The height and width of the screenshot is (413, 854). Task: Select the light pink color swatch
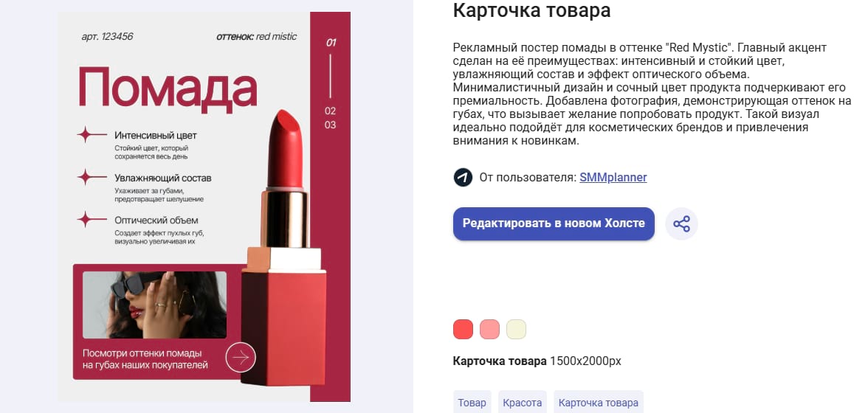tap(489, 329)
